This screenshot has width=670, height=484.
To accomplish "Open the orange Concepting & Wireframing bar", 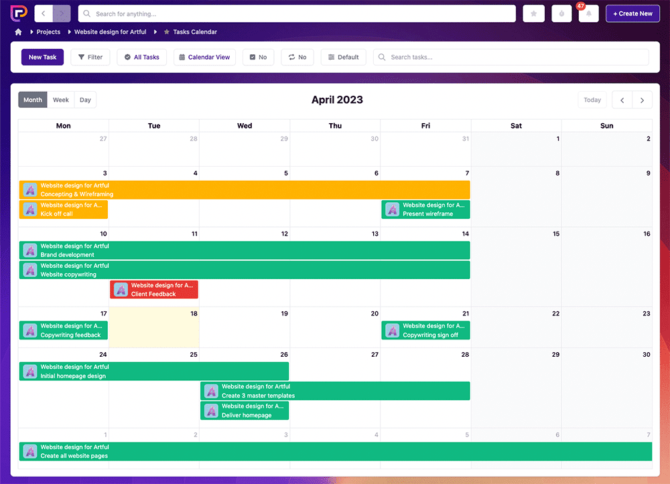I will click(245, 190).
